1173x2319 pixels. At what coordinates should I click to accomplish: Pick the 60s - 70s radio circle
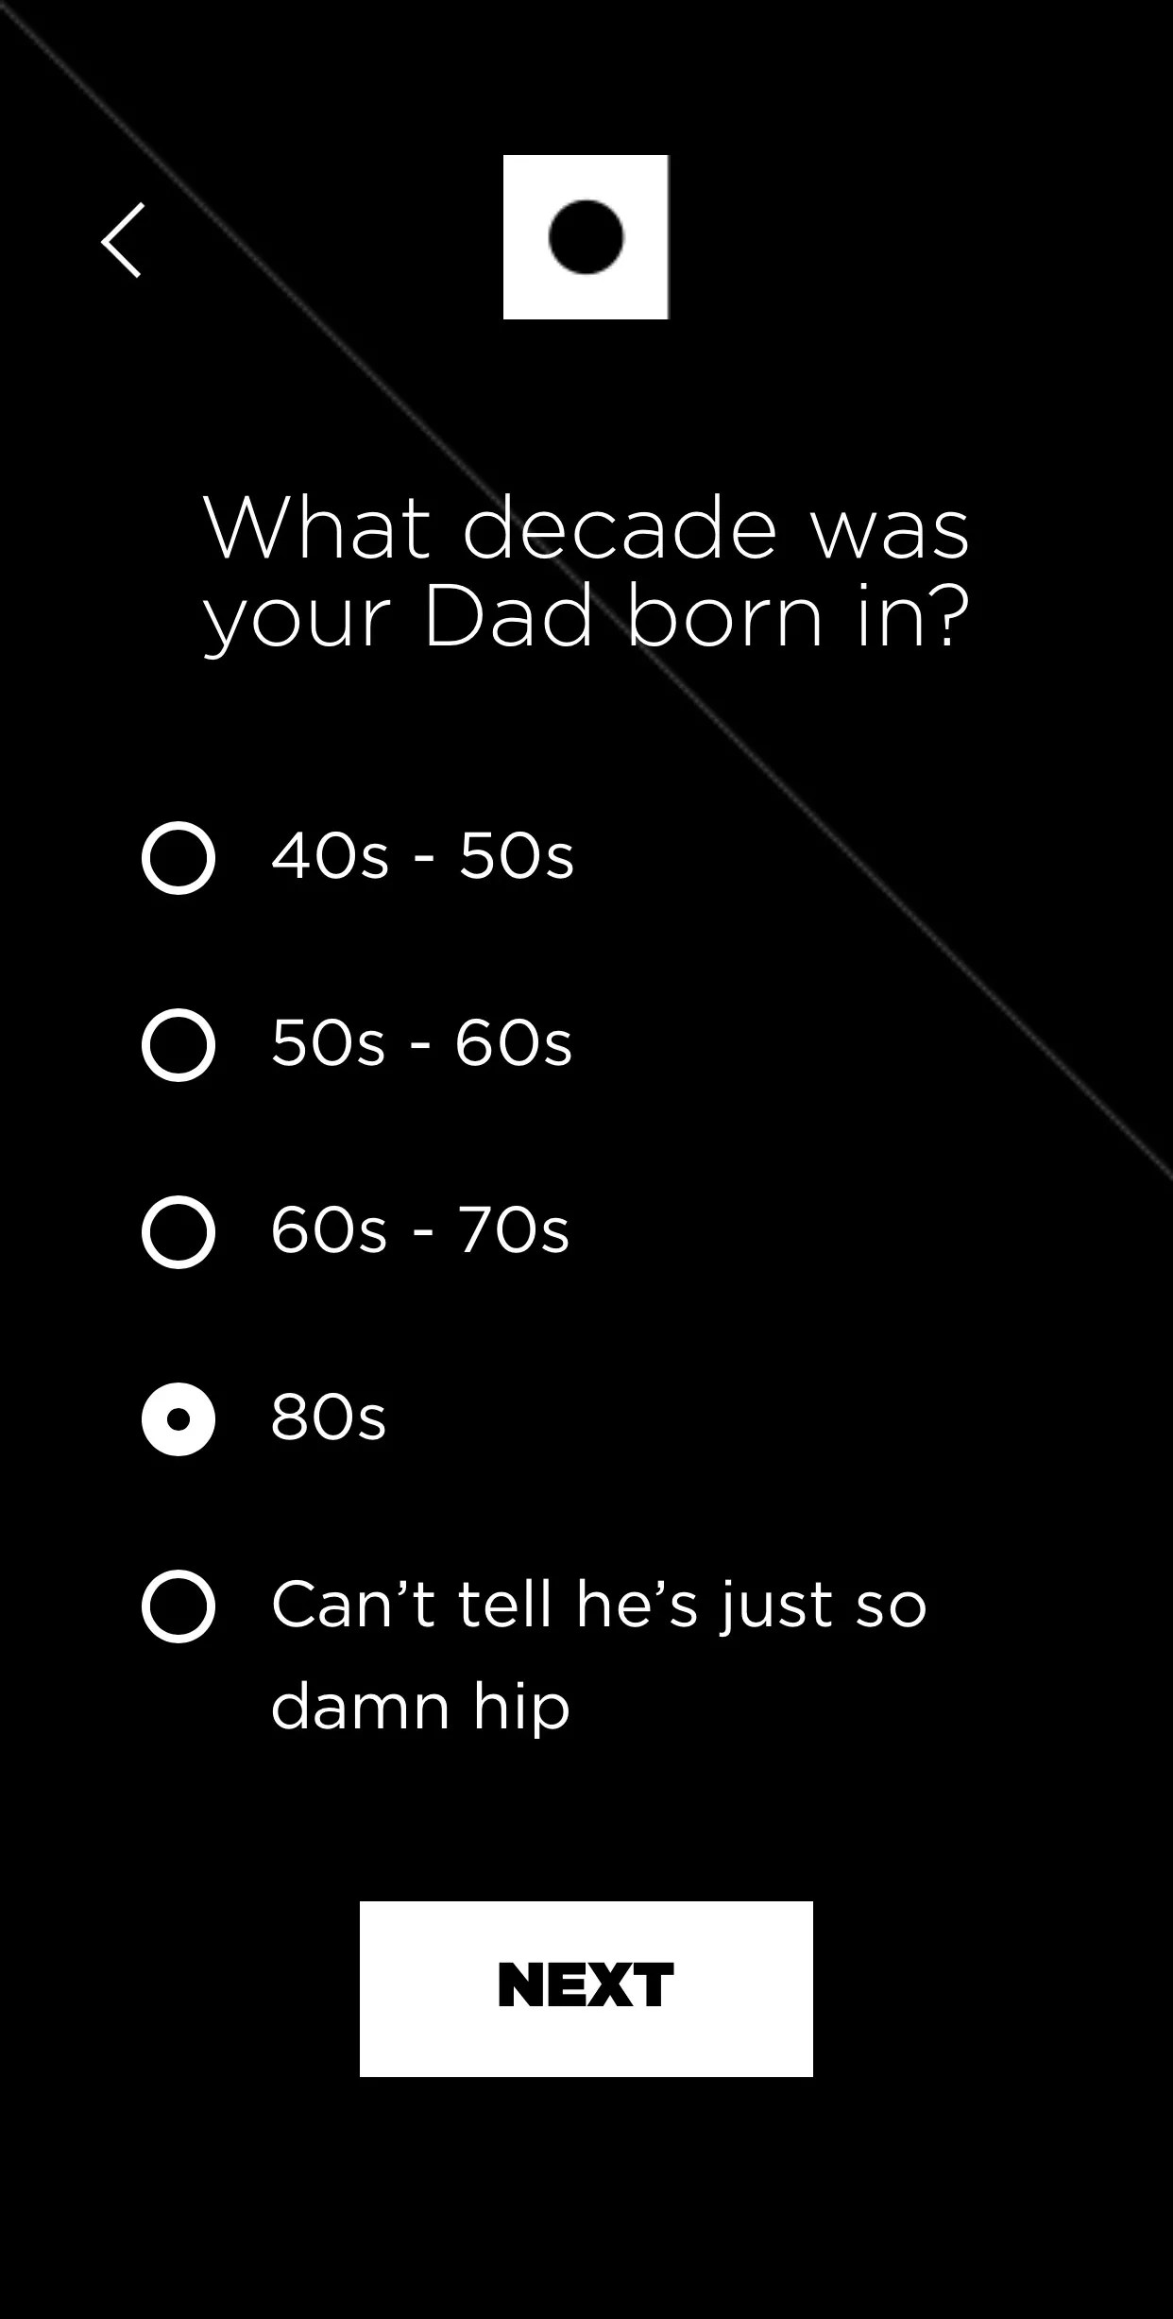pyautogui.click(x=178, y=1232)
